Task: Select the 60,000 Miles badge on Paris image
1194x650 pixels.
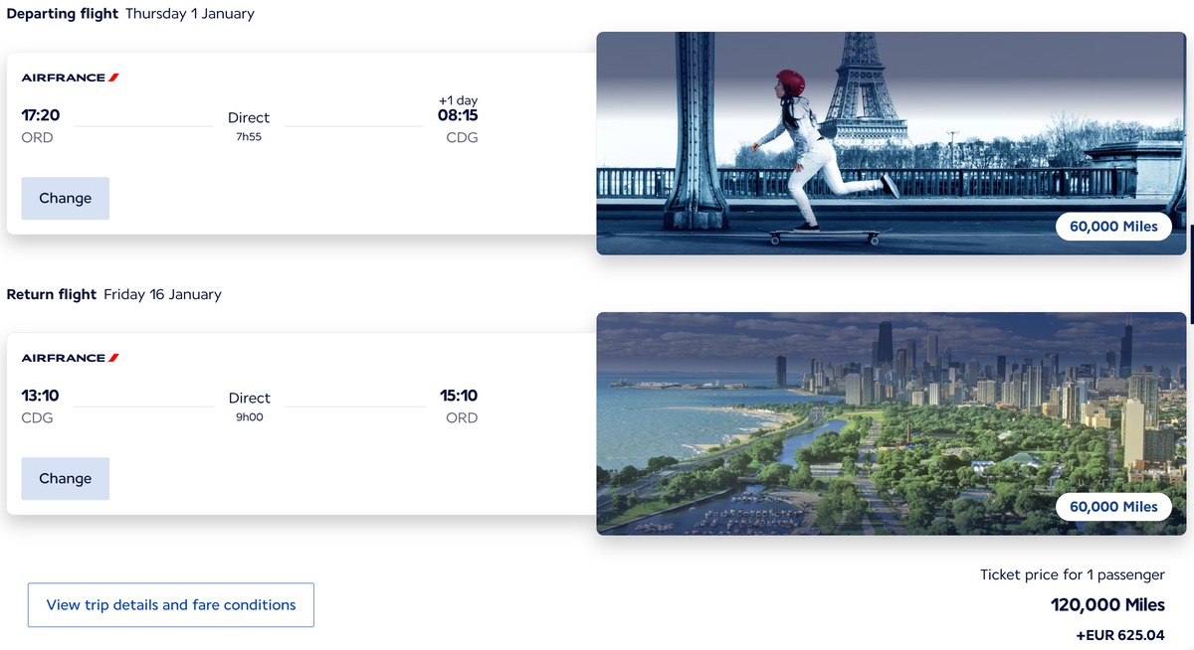Action: click(1113, 227)
